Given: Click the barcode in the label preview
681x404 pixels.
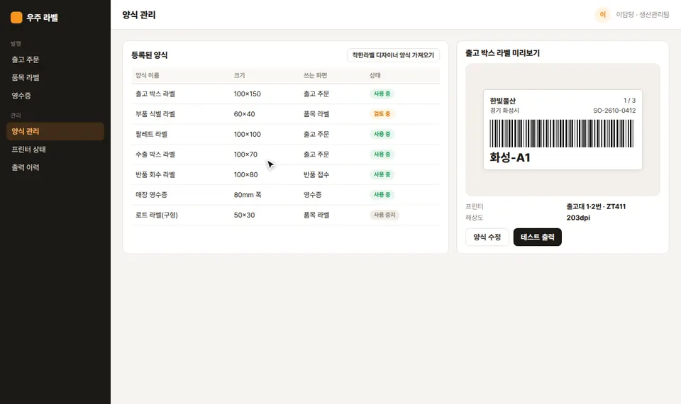Looking at the screenshot, I should (x=562, y=134).
